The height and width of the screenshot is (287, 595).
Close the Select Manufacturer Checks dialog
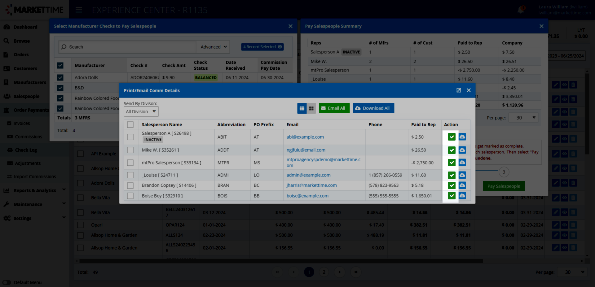pyautogui.click(x=290, y=26)
